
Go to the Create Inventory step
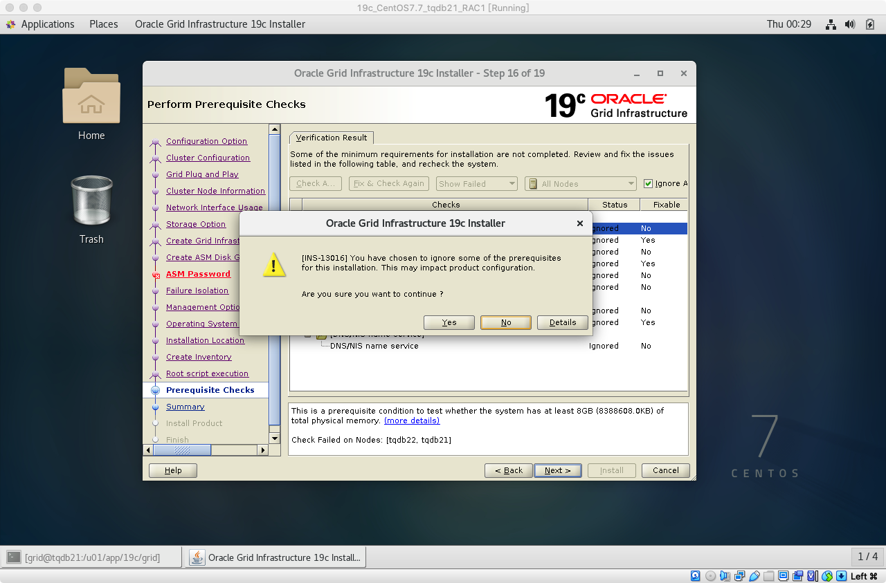click(x=199, y=357)
